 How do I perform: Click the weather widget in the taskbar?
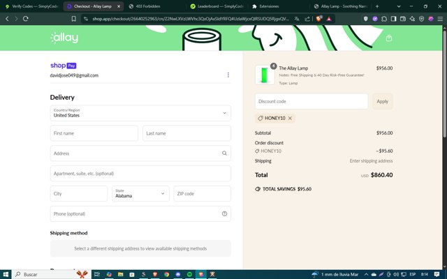(335, 274)
